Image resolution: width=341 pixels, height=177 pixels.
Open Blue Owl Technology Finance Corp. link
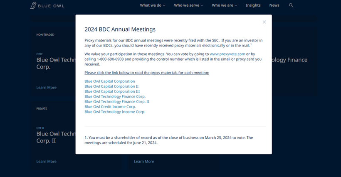pos(115,96)
